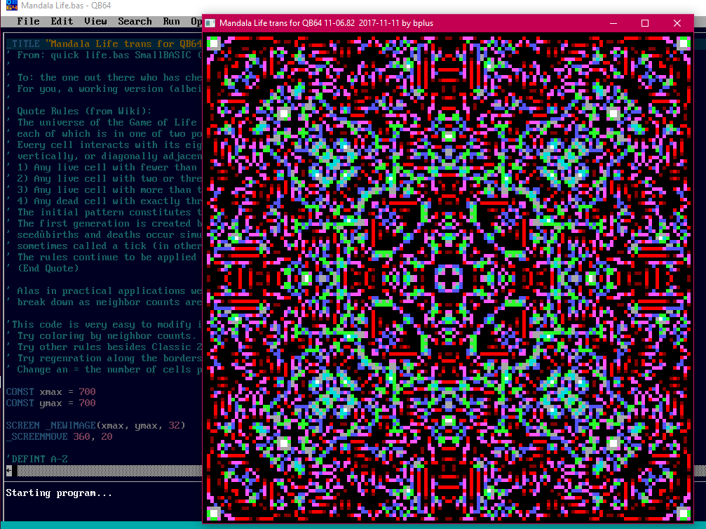Click the "Starting program..." status text
The image size is (706, 529).
pos(59,493)
